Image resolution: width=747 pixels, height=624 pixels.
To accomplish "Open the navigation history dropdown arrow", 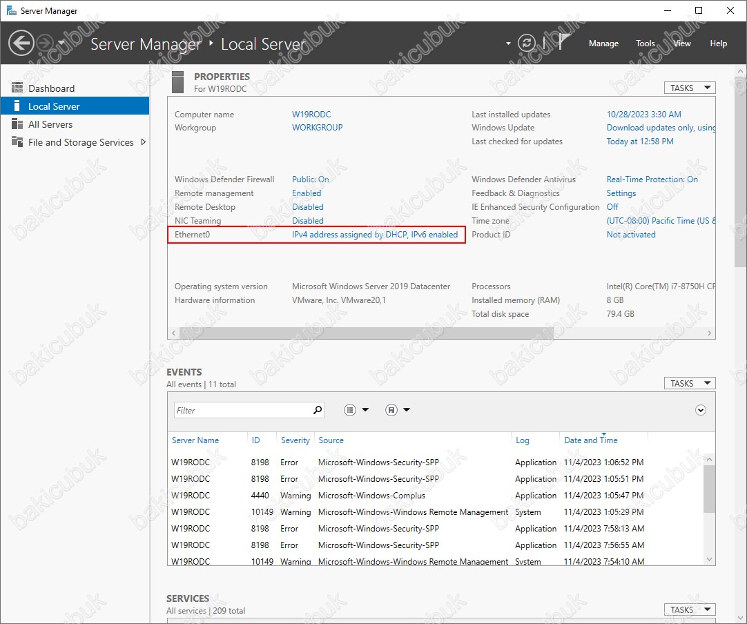I will pyautogui.click(x=61, y=43).
